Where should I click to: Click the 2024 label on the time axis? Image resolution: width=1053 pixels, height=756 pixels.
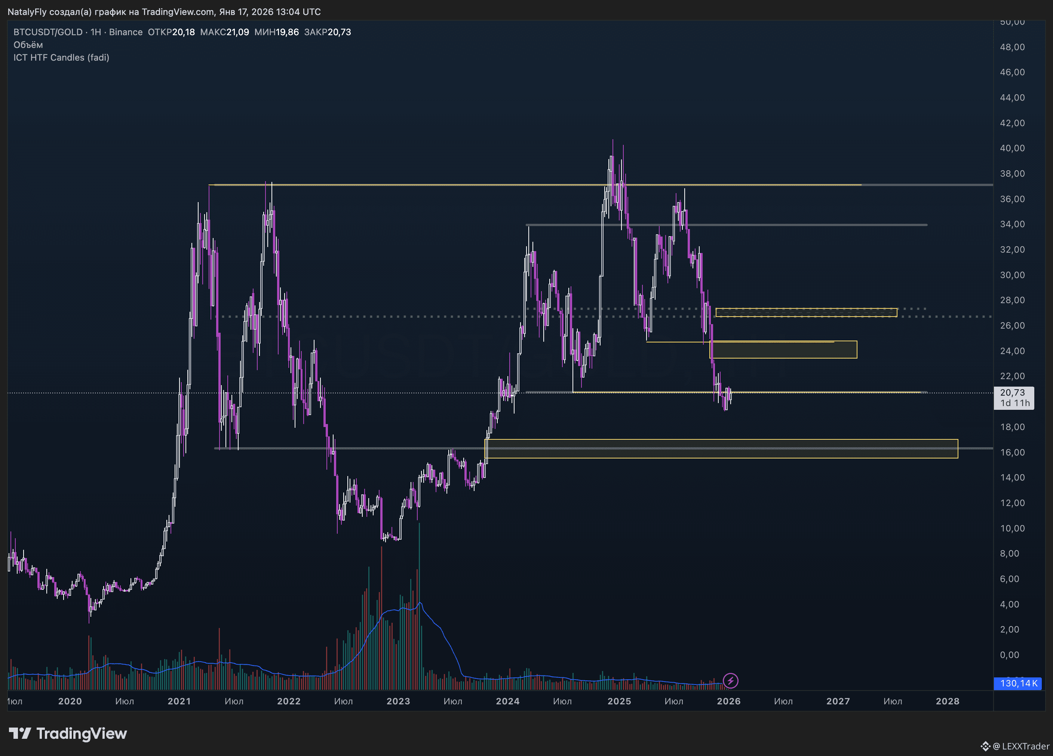[508, 701]
